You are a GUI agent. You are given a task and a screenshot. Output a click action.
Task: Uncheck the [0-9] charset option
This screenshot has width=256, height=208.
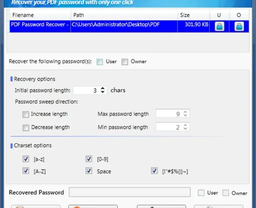pos(89,159)
